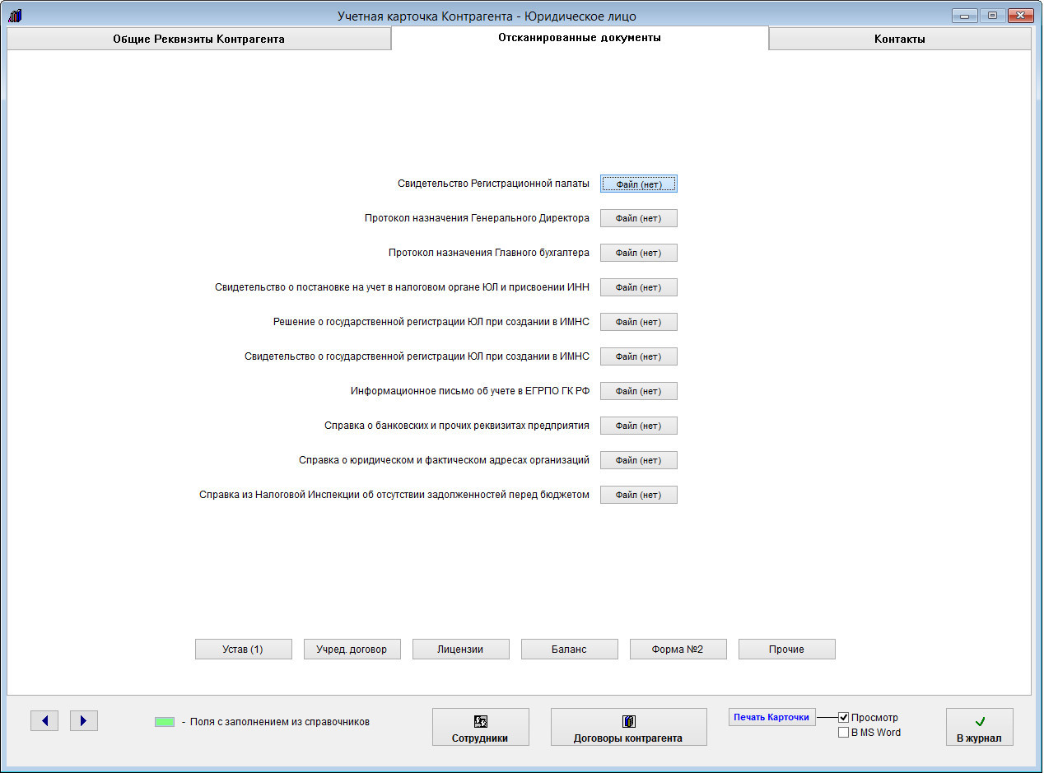Attach file for Протокол назначения Генерального Директора
This screenshot has width=1044, height=773.
[638, 218]
